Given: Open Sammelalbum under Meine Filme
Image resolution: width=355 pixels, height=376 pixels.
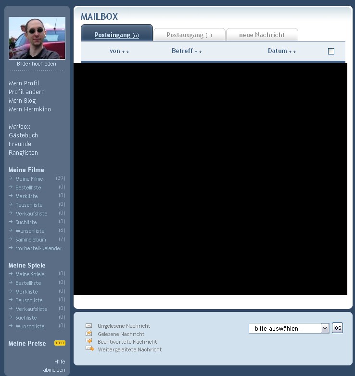Looking at the screenshot, I should click(x=31, y=240).
